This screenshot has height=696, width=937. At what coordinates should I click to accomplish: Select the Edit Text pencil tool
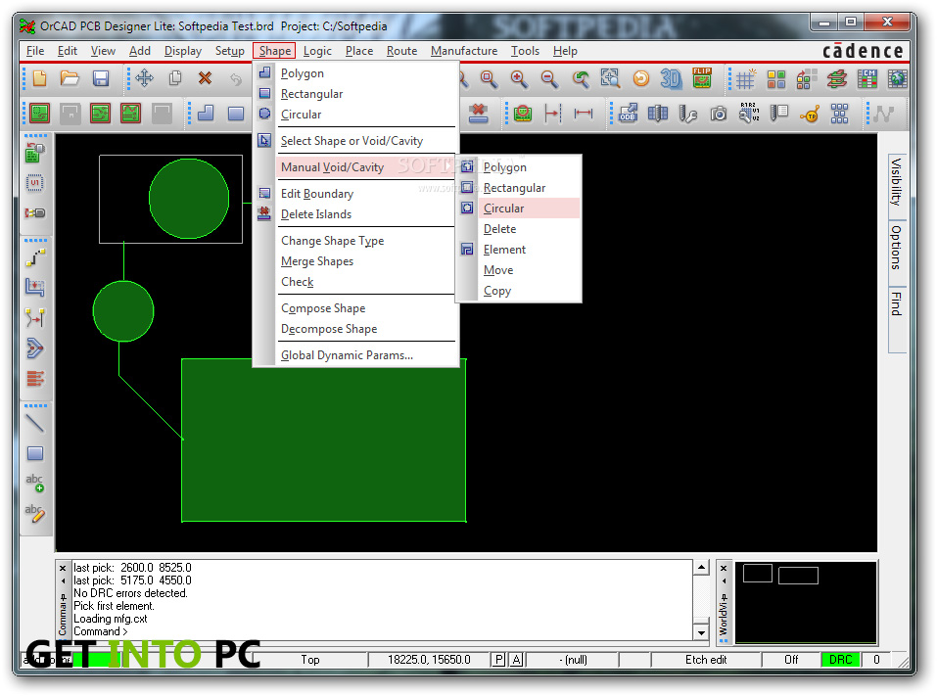point(34,513)
